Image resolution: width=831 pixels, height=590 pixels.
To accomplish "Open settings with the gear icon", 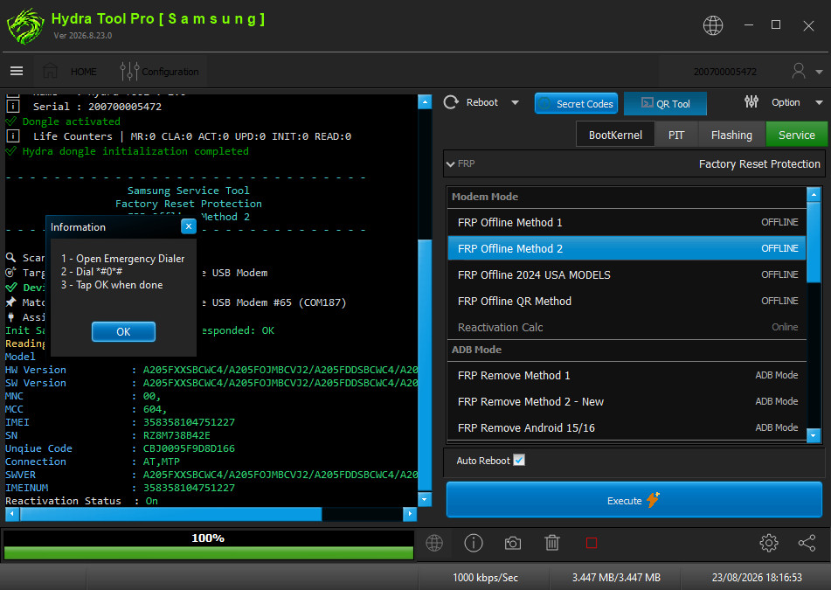I will click(x=768, y=543).
